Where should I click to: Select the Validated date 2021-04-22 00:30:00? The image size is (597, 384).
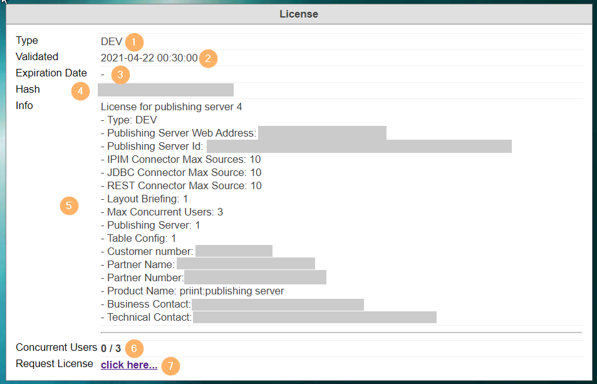click(149, 58)
